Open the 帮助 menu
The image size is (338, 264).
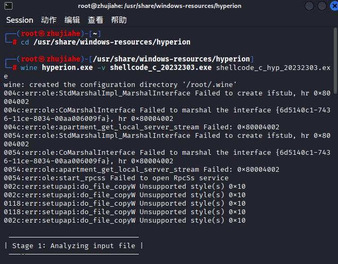coord(119,20)
